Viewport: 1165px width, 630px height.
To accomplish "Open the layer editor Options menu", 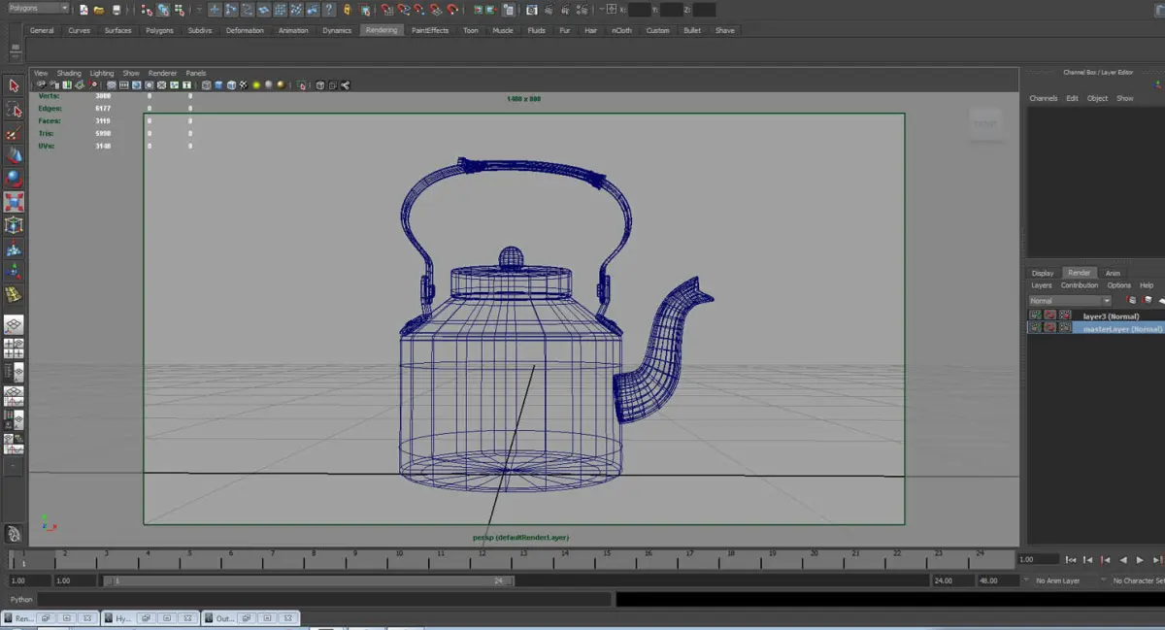I will [x=1119, y=285].
